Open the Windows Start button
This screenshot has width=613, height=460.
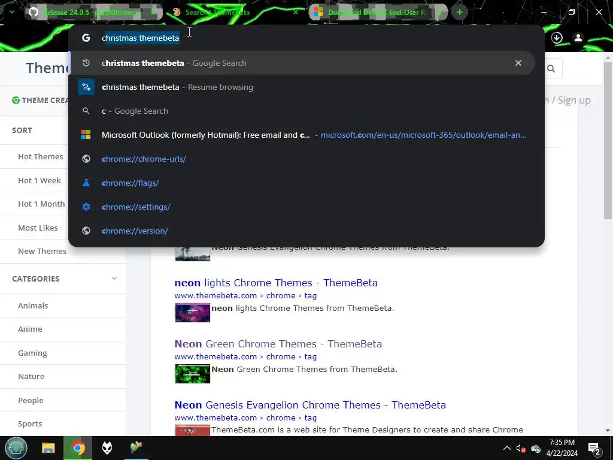coord(16,448)
